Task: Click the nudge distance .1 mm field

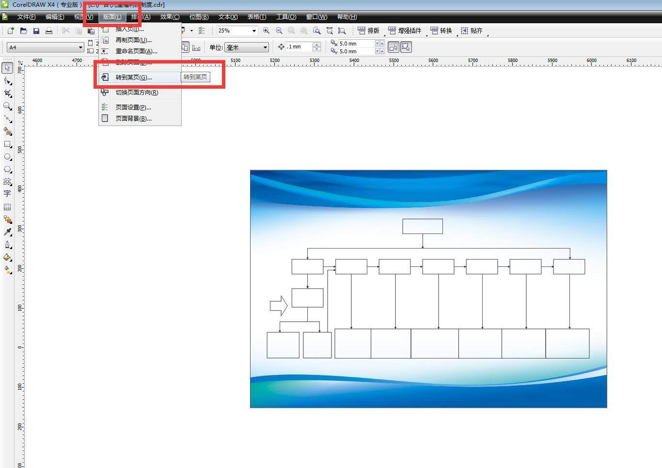Action: click(x=299, y=47)
